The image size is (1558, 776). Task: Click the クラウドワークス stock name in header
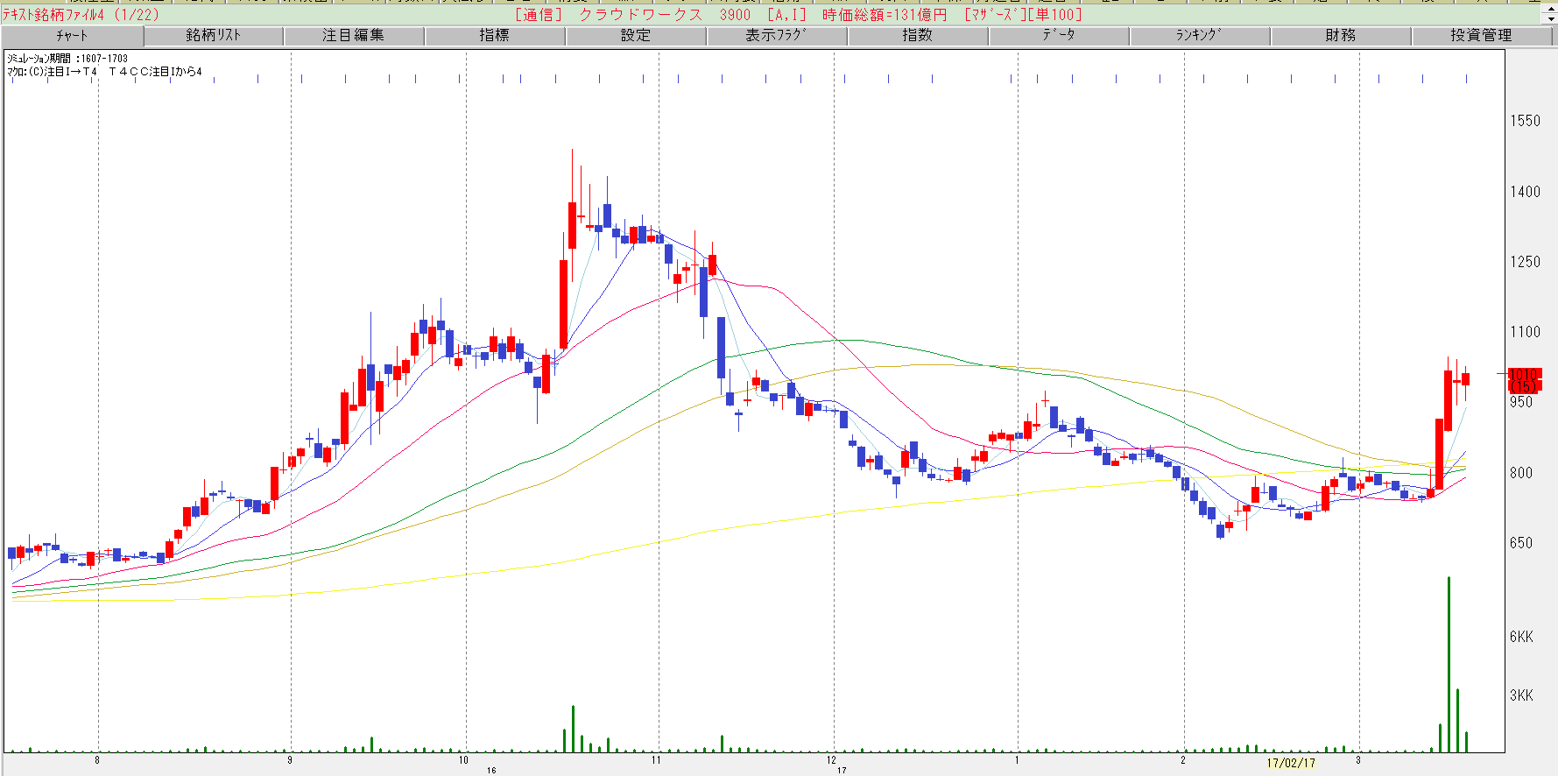(640, 15)
